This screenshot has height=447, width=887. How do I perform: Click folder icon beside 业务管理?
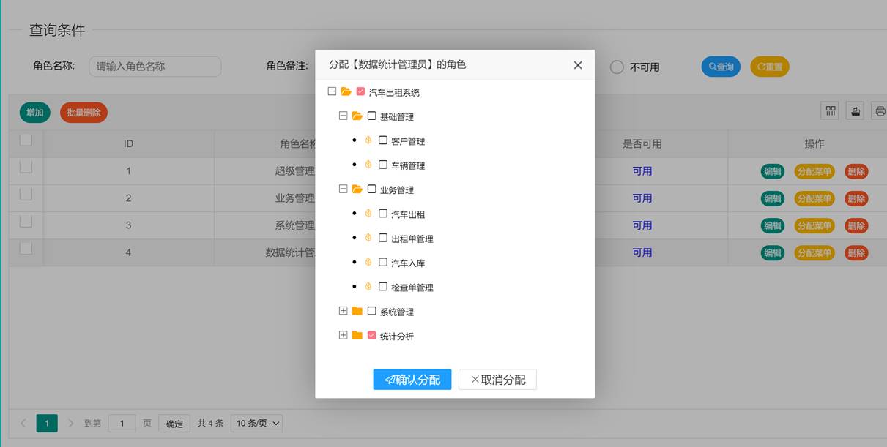(x=357, y=189)
